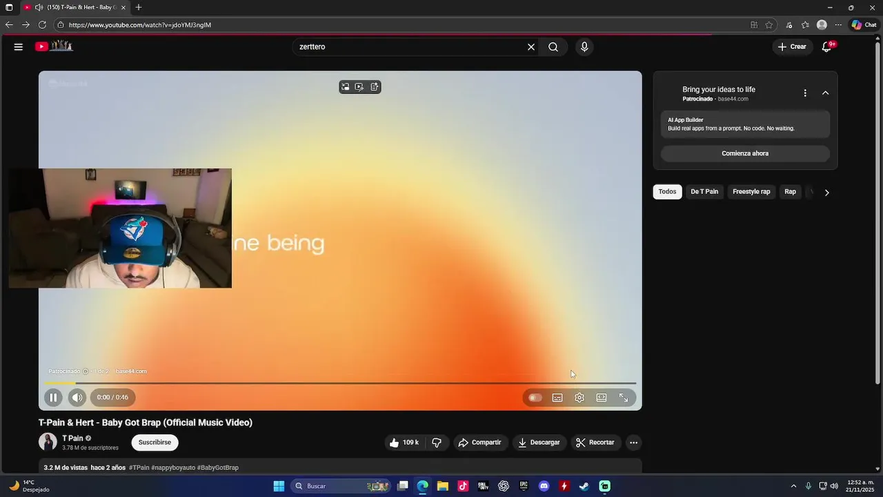Enter fullscreen mode
Viewport: 883px width, 497px height.
(624, 398)
